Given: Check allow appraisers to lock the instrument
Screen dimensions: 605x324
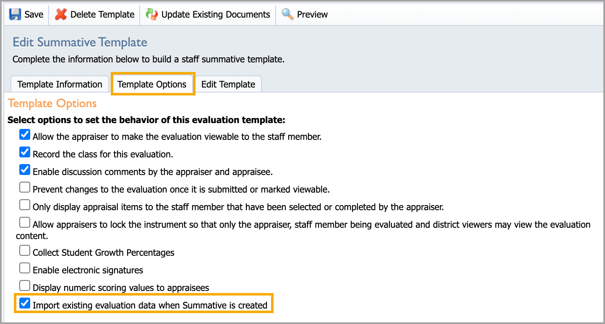Looking at the screenshot, I should pyautogui.click(x=25, y=222).
